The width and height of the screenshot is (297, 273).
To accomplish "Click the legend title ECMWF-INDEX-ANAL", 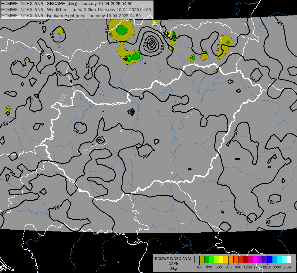I will [x=173, y=259].
